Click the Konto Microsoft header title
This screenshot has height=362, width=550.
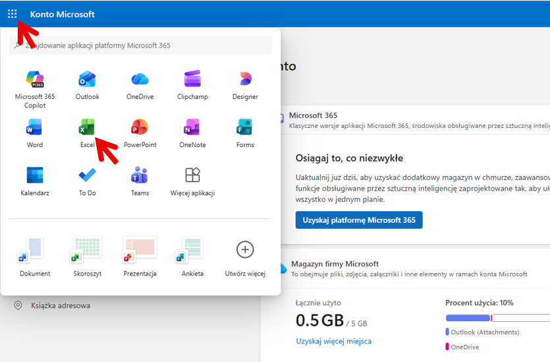pyautogui.click(x=62, y=14)
